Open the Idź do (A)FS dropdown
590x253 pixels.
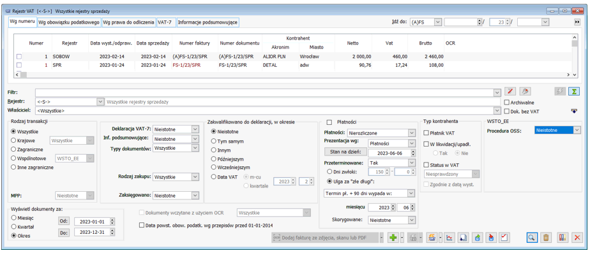tap(437, 22)
